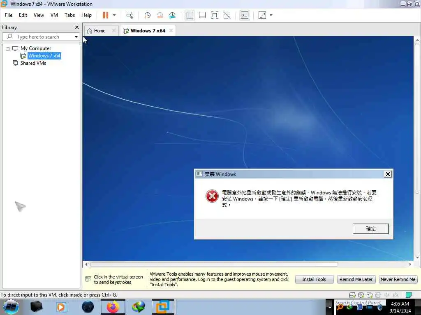Click the stretch guest display icon
421x315 pixels.
(x=262, y=15)
